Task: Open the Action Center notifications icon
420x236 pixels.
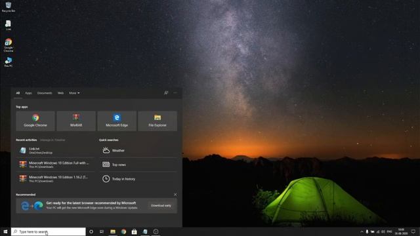Action: point(413,231)
